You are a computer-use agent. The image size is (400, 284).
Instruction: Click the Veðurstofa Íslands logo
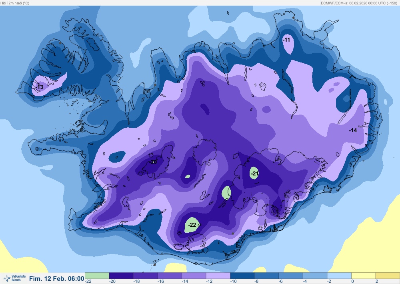pyautogui.click(x=15, y=278)
